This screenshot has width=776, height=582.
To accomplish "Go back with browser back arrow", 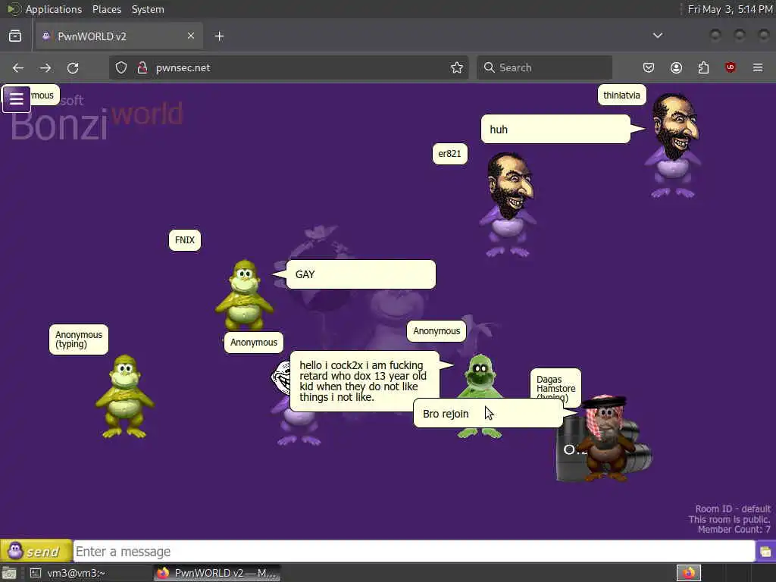I will tap(18, 67).
